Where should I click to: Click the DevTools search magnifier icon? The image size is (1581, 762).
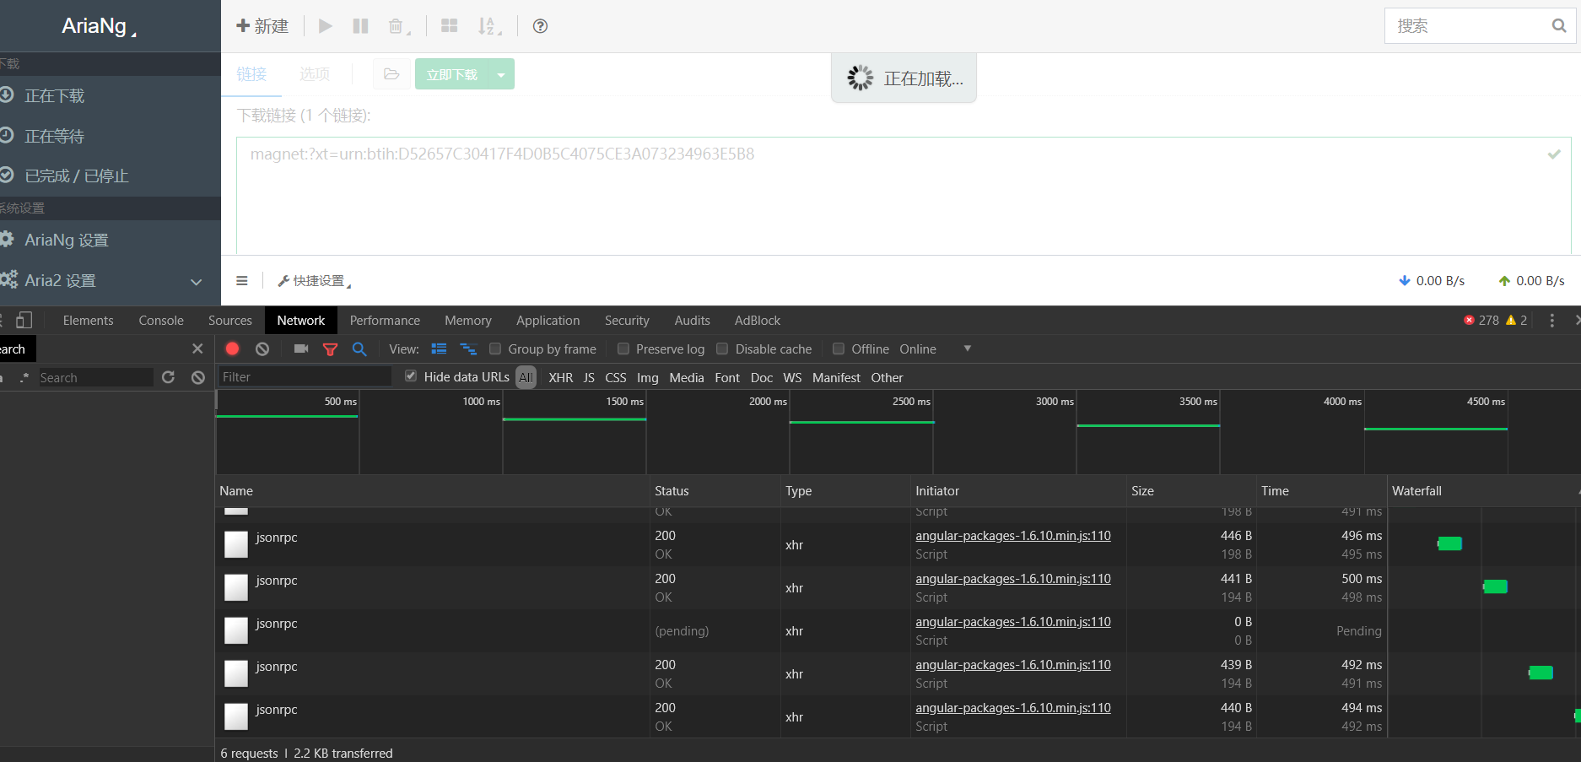tap(359, 349)
